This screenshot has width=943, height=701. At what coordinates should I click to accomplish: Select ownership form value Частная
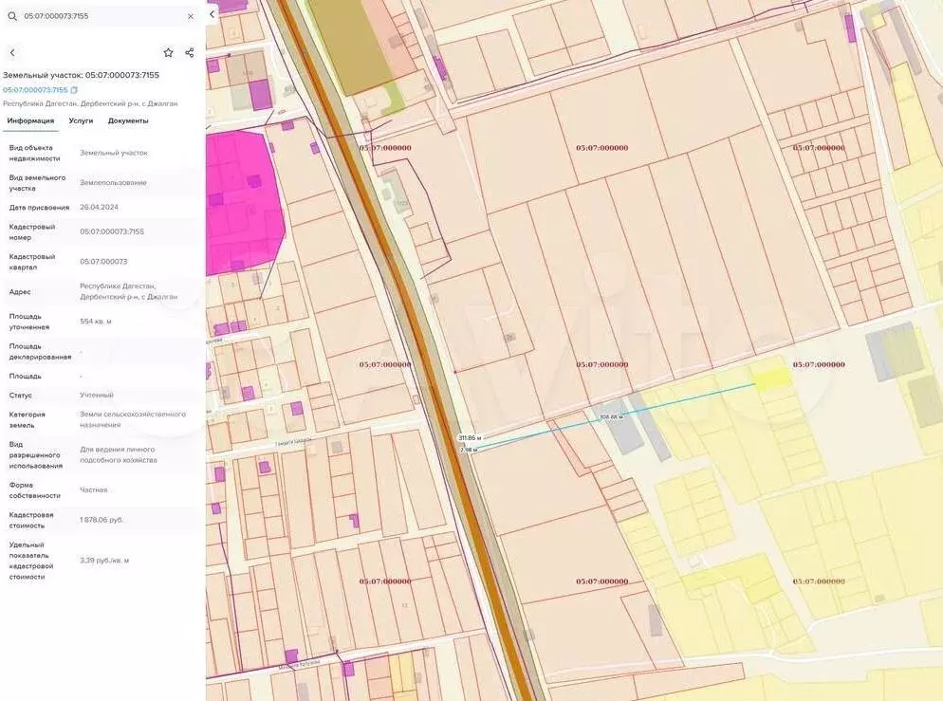click(x=93, y=490)
